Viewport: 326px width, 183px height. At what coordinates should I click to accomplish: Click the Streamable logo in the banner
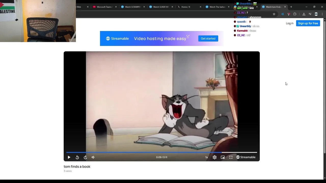[117, 39]
